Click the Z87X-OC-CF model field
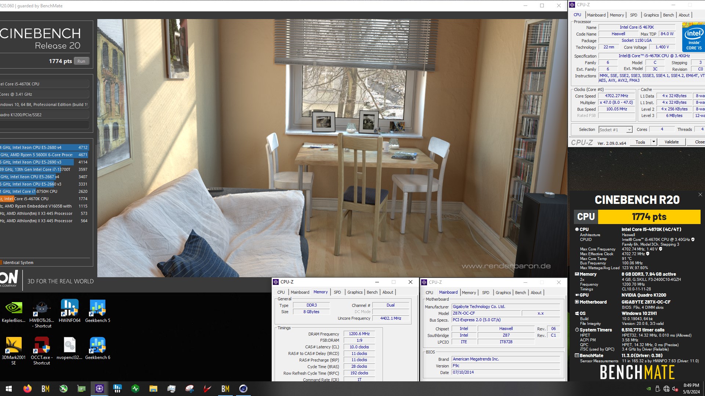The image size is (705, 396). coord(487,313)
